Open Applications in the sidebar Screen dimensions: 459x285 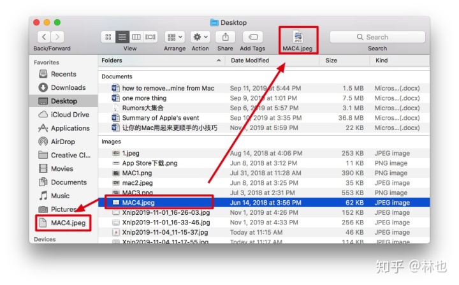click(64, 128)
